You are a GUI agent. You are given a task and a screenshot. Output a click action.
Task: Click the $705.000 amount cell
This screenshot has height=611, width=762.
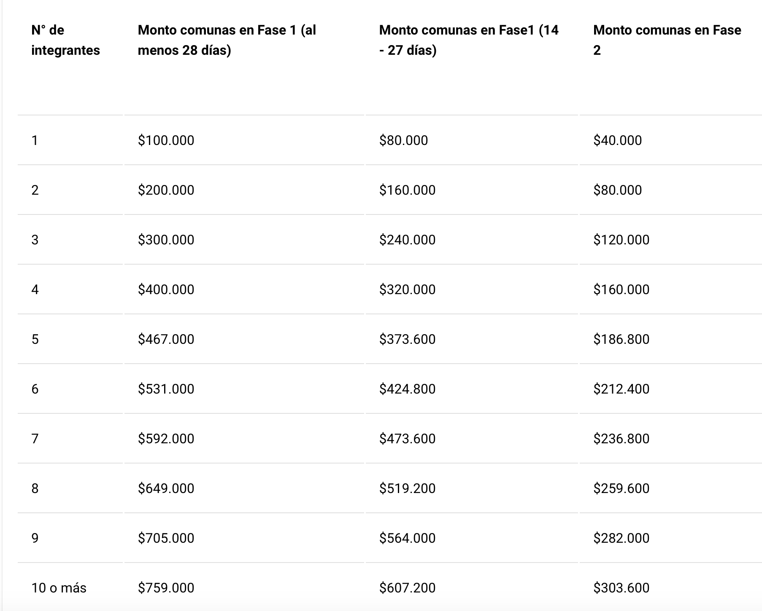(166, 538)
